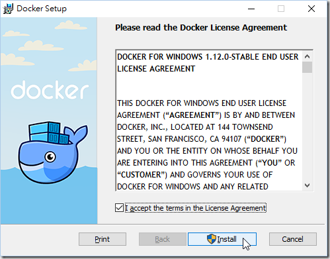Click the scrollbar track below the thumb
The width and height of the screenshot is (330, 259).
pyautogui.click(x=307, y=127)
